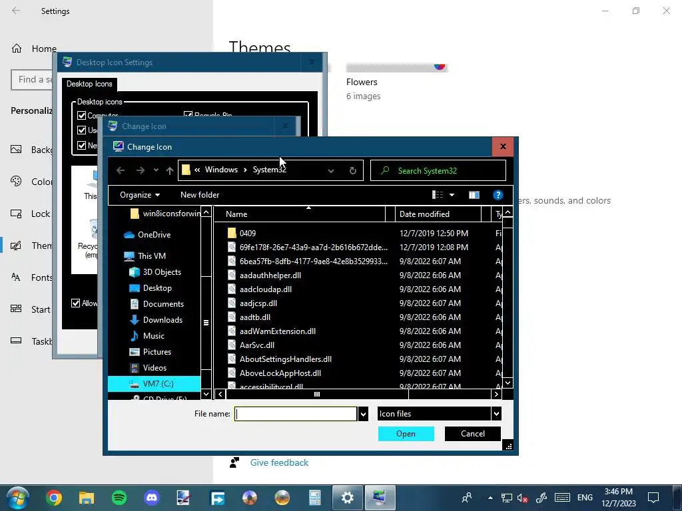Go up one folder level arrow

click(170, 171)
